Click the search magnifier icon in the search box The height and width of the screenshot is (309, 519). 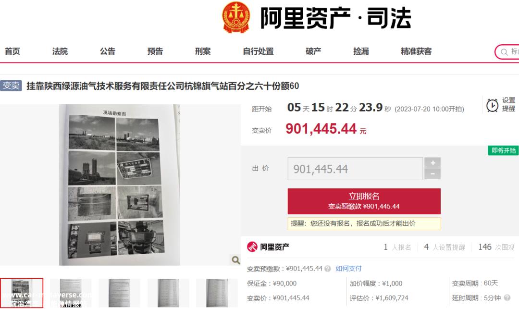504,52
